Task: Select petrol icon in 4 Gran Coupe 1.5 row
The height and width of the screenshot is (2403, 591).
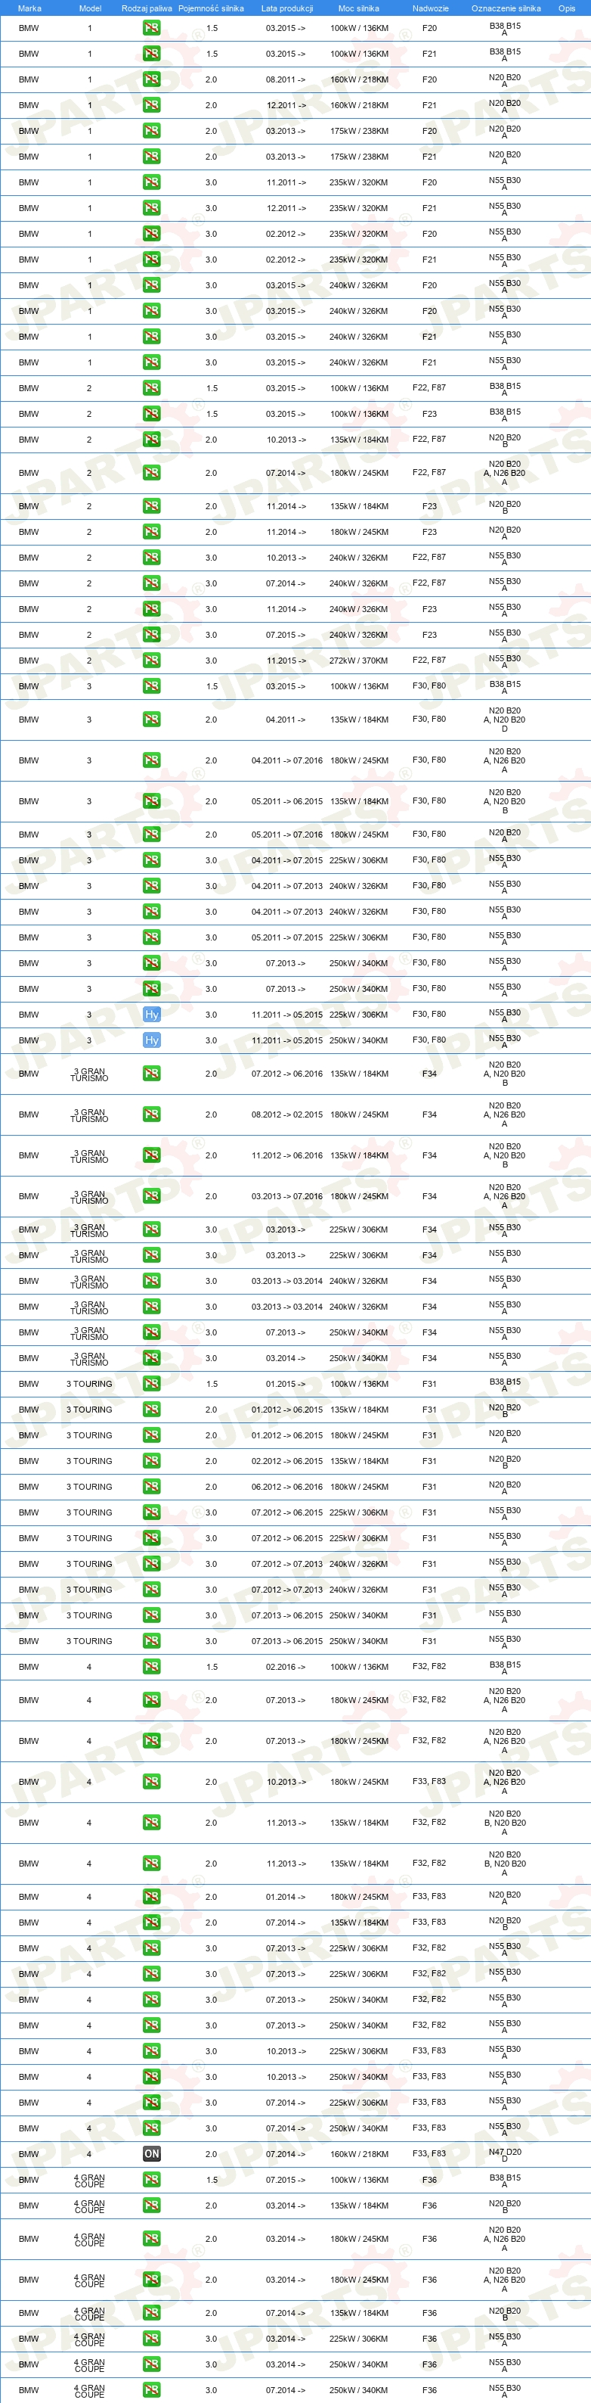Action: pos(151,2179)
